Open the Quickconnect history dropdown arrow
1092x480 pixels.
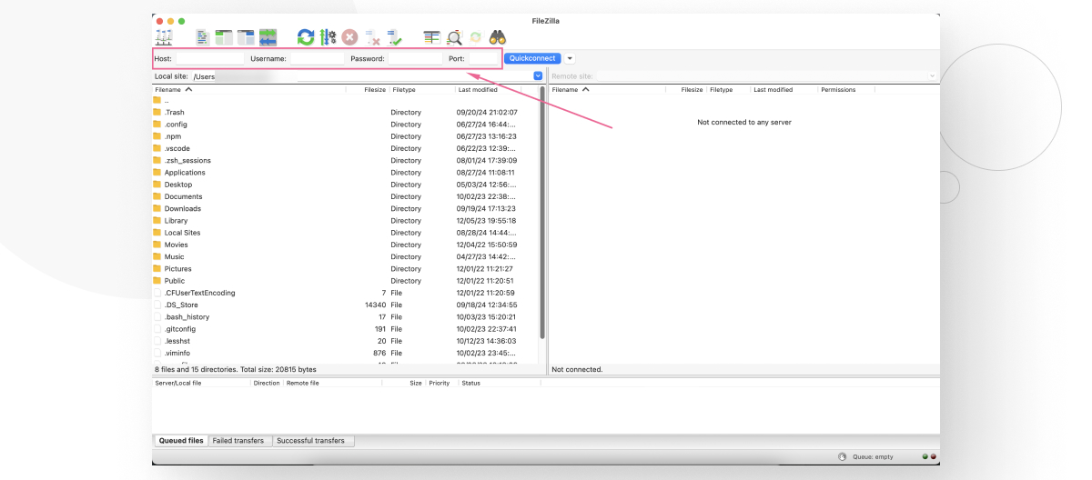click(x=570, y=58)
